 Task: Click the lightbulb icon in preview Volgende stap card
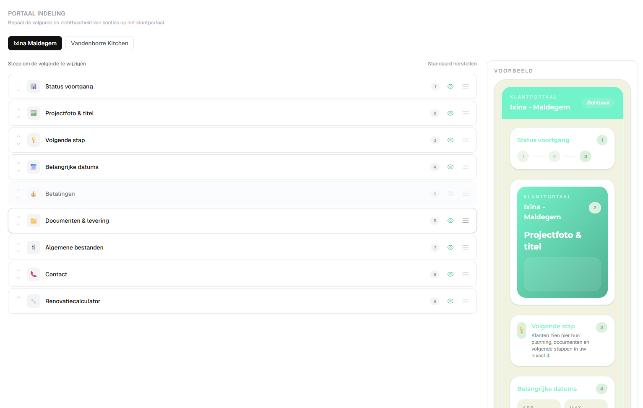[x=522, y=330]
